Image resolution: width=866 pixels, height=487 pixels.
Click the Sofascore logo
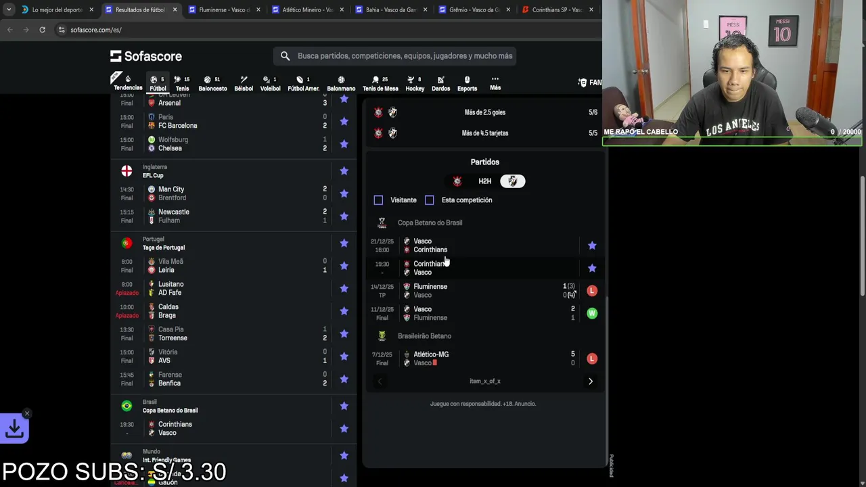point(146,56)
